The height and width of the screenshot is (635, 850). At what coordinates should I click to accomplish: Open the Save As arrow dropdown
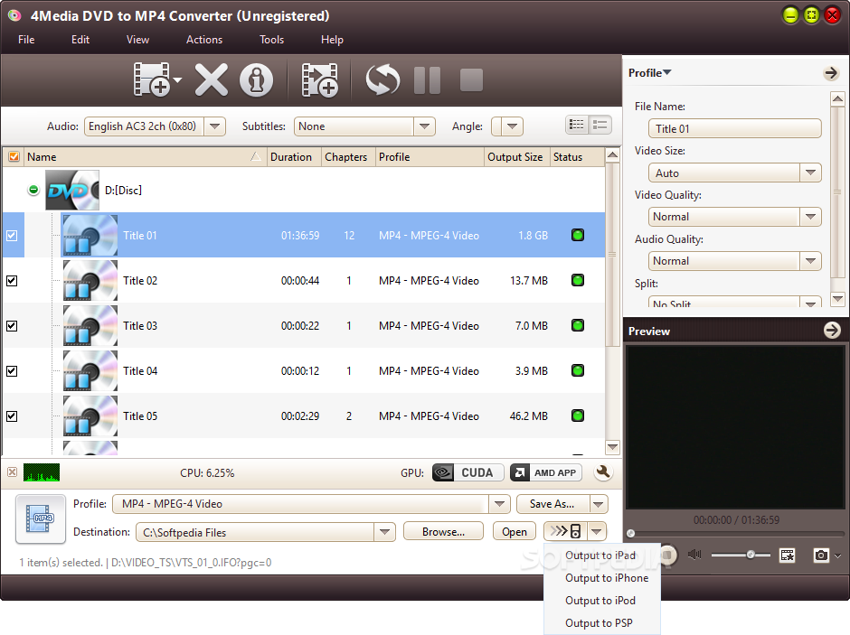click(x=598, y=504)
